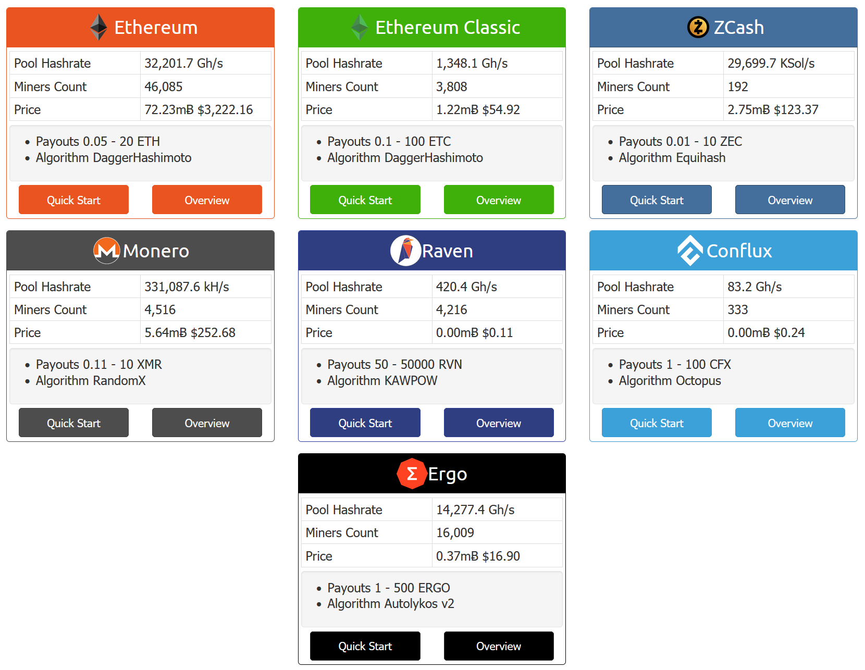Image resolution: width=865 pixels, height=670 pixels.
Task: Open Ethereum Quick Start
Action: pos(73,200)
